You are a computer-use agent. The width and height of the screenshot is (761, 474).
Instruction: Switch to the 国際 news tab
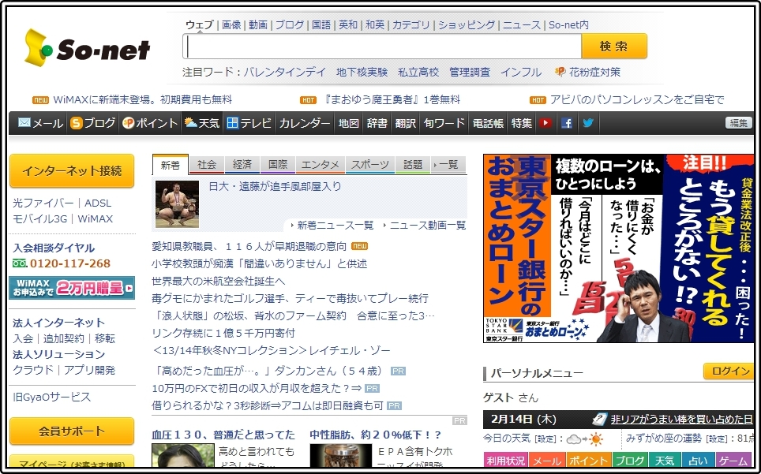[278, 165]
